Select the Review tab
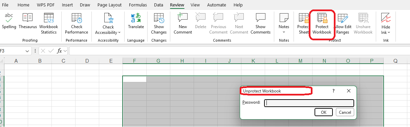Viewport: 410px width, 127px height. (177, 5)
